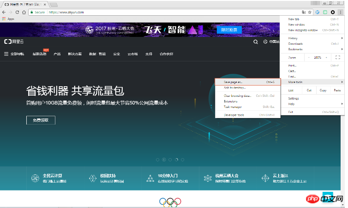The image size is (348, 208).
Task: Expand the Help submenu
Action: coord(312,104)
